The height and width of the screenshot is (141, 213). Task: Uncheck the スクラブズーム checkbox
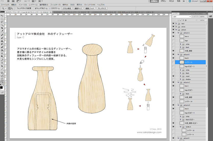coord(50,8)
